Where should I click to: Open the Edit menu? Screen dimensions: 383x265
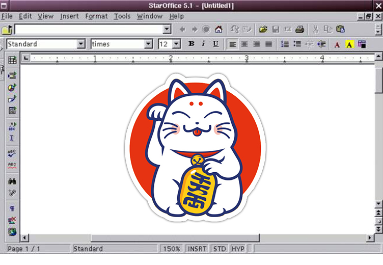tap(25, 16)
